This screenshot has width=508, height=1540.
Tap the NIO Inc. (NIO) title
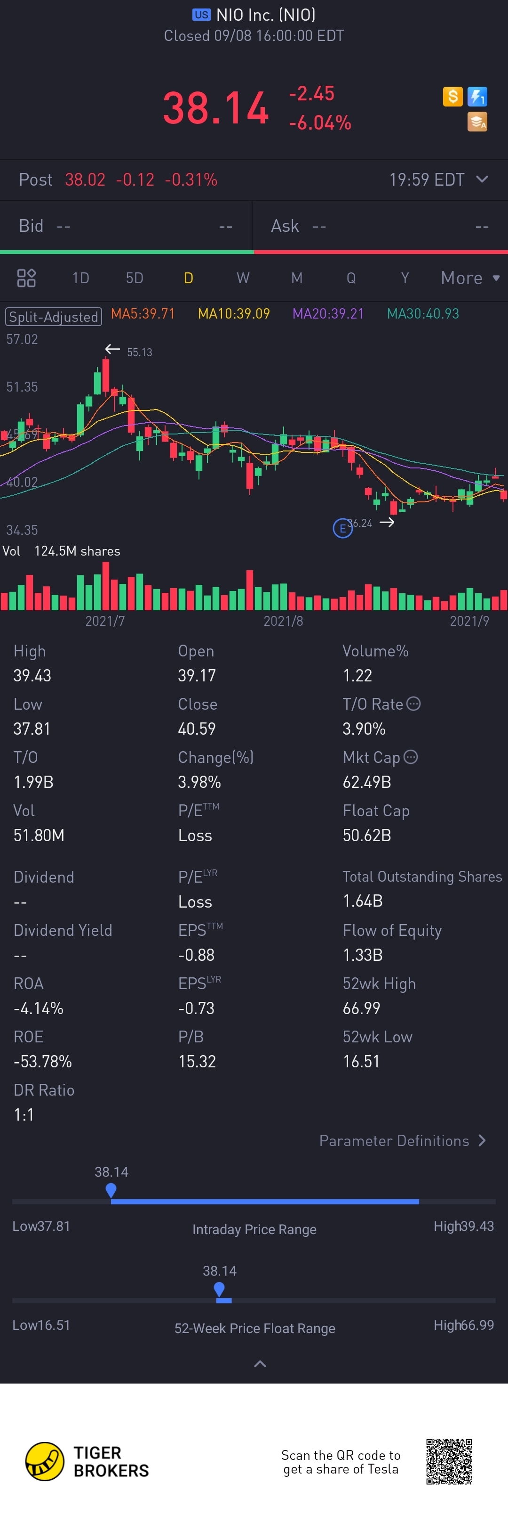266,15
